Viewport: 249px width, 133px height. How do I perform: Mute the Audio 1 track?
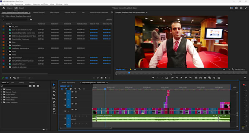73,116
